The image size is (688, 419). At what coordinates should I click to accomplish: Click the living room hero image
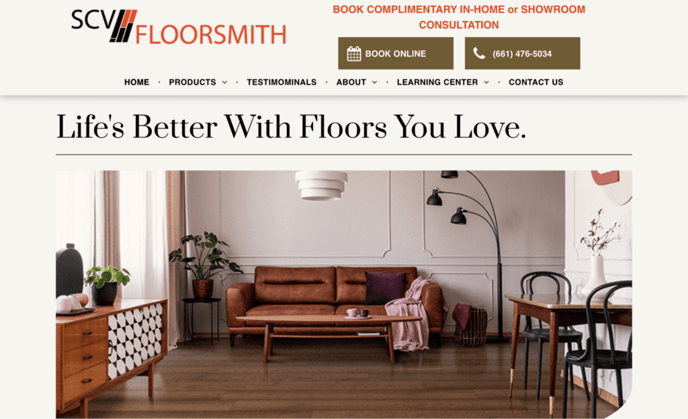pyautogui.click(x=344, y=294)
